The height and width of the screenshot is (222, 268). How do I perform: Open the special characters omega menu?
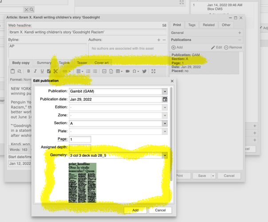(x=136, y=71)
